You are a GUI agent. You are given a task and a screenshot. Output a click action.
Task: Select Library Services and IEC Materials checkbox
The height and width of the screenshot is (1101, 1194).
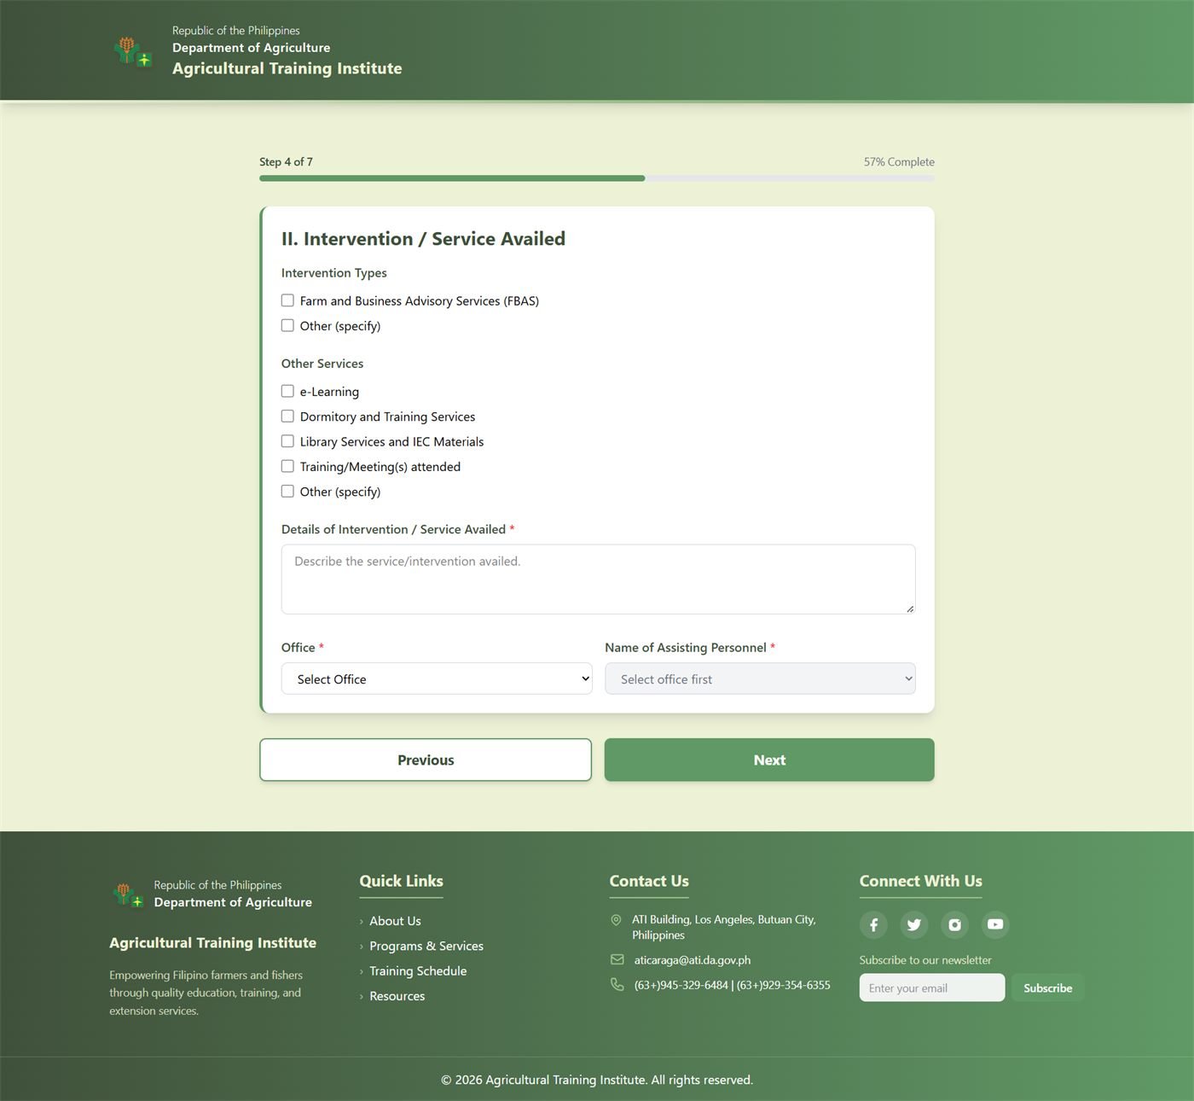pos(287,441)
